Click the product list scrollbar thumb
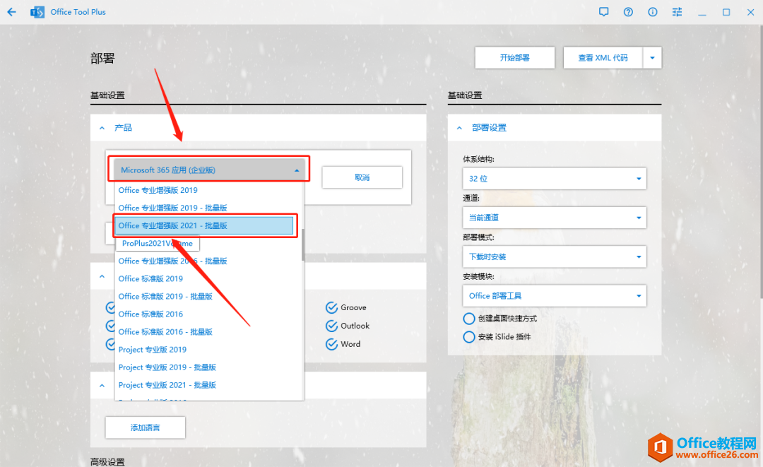763x467 pixels. point(302,244)
